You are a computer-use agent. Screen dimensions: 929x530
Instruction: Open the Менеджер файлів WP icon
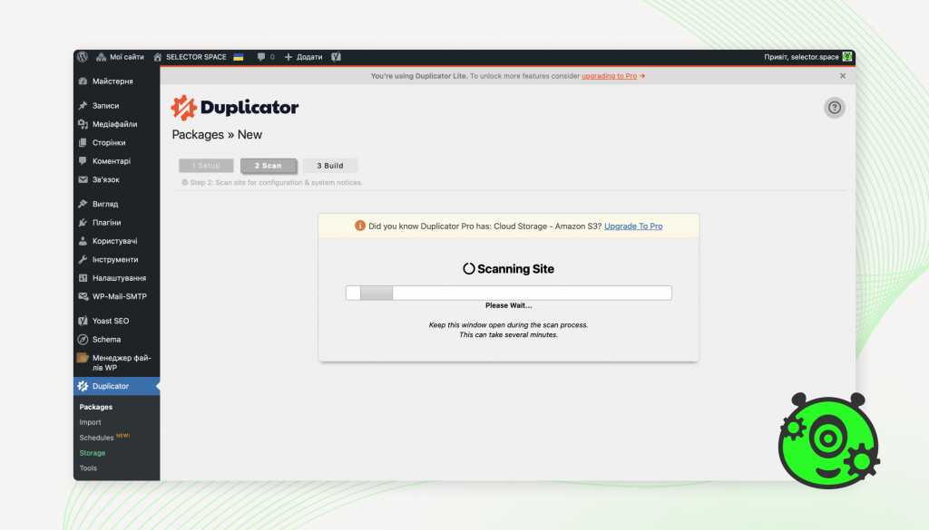(84, 360)
